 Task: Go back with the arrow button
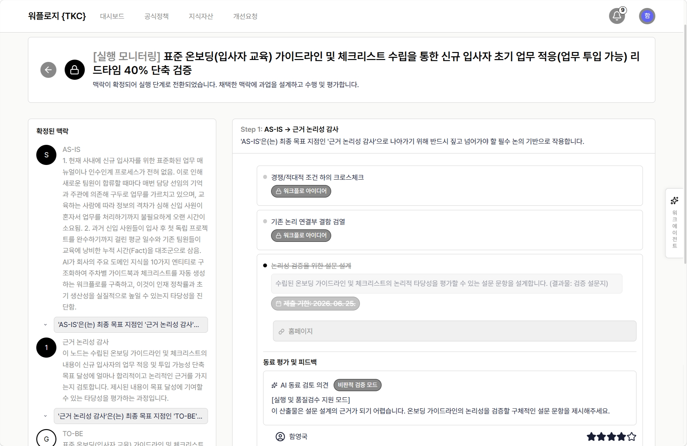[48, 70]
